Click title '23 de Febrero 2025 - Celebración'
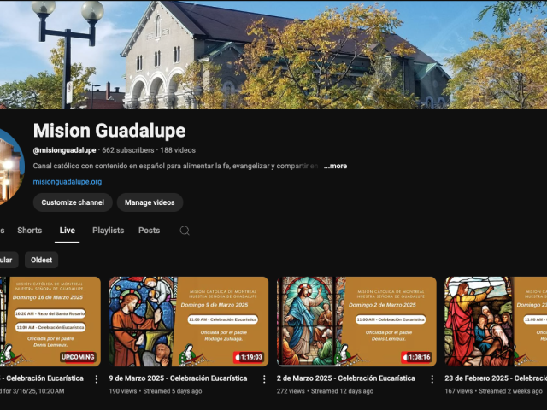The image size is (547, 410). [496, 378]
